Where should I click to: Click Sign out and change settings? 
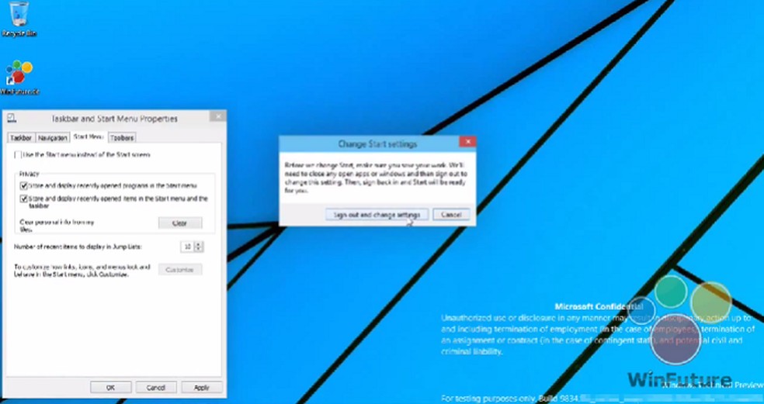(377, 215)
